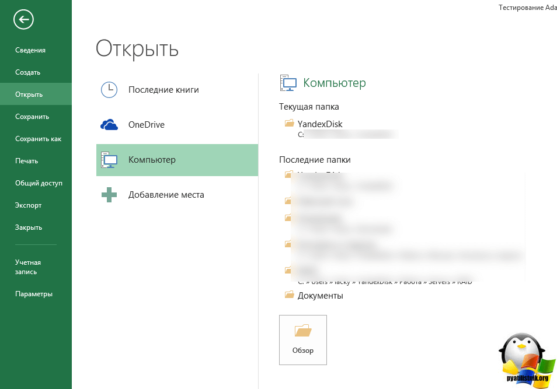
Task: Click the green plus icon
Action: click(x=109, y=195)
